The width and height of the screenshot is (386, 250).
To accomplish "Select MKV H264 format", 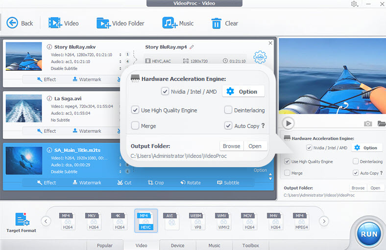I will [x=94, y=221].
